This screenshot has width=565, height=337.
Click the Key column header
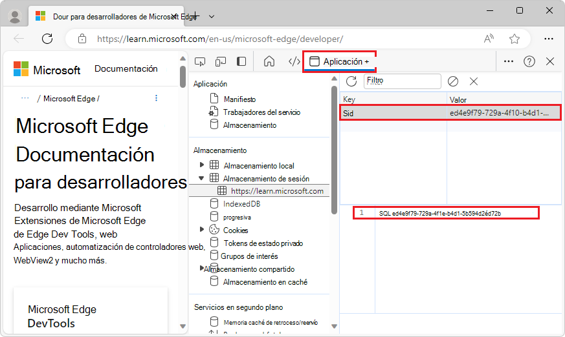393,99
